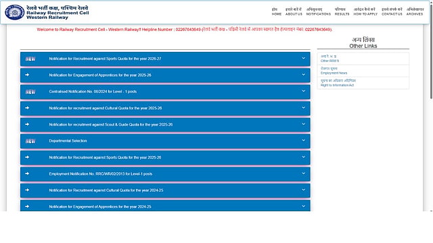Click the Railway Recruitment Cell logo emblem
The image size is (433, 243).
point(14,12)
